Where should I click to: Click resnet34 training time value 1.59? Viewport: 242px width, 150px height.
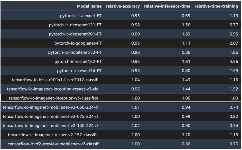234,71
